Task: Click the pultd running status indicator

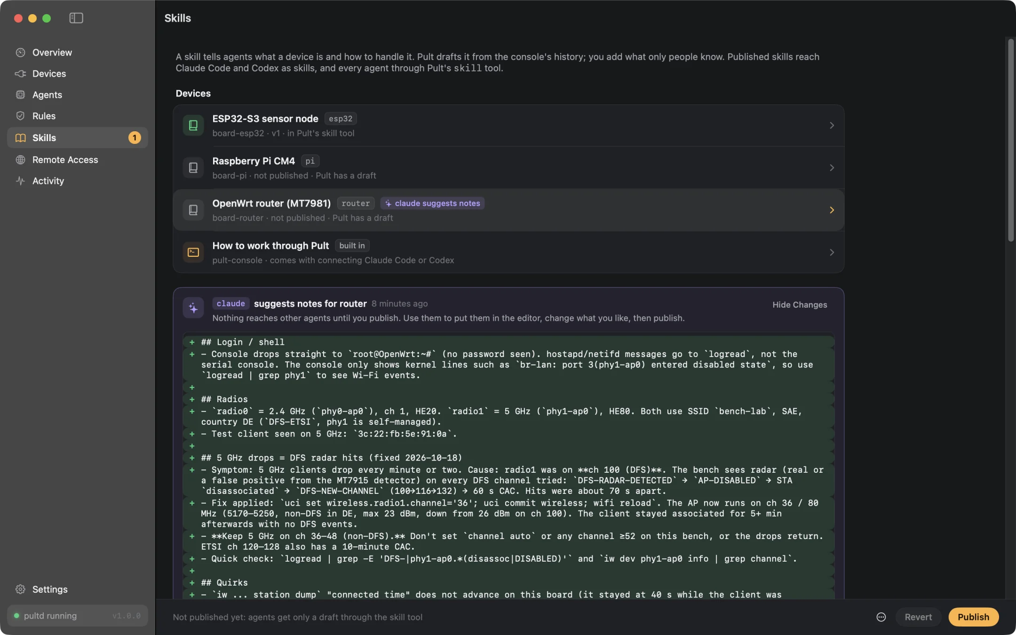Action: (78, 616)
